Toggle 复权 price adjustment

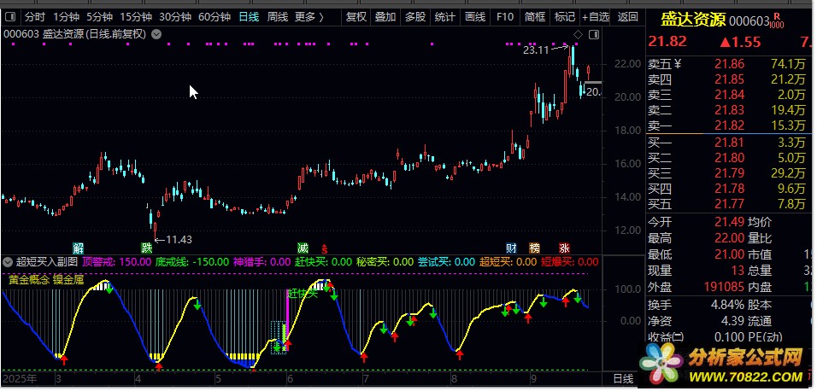356,17
